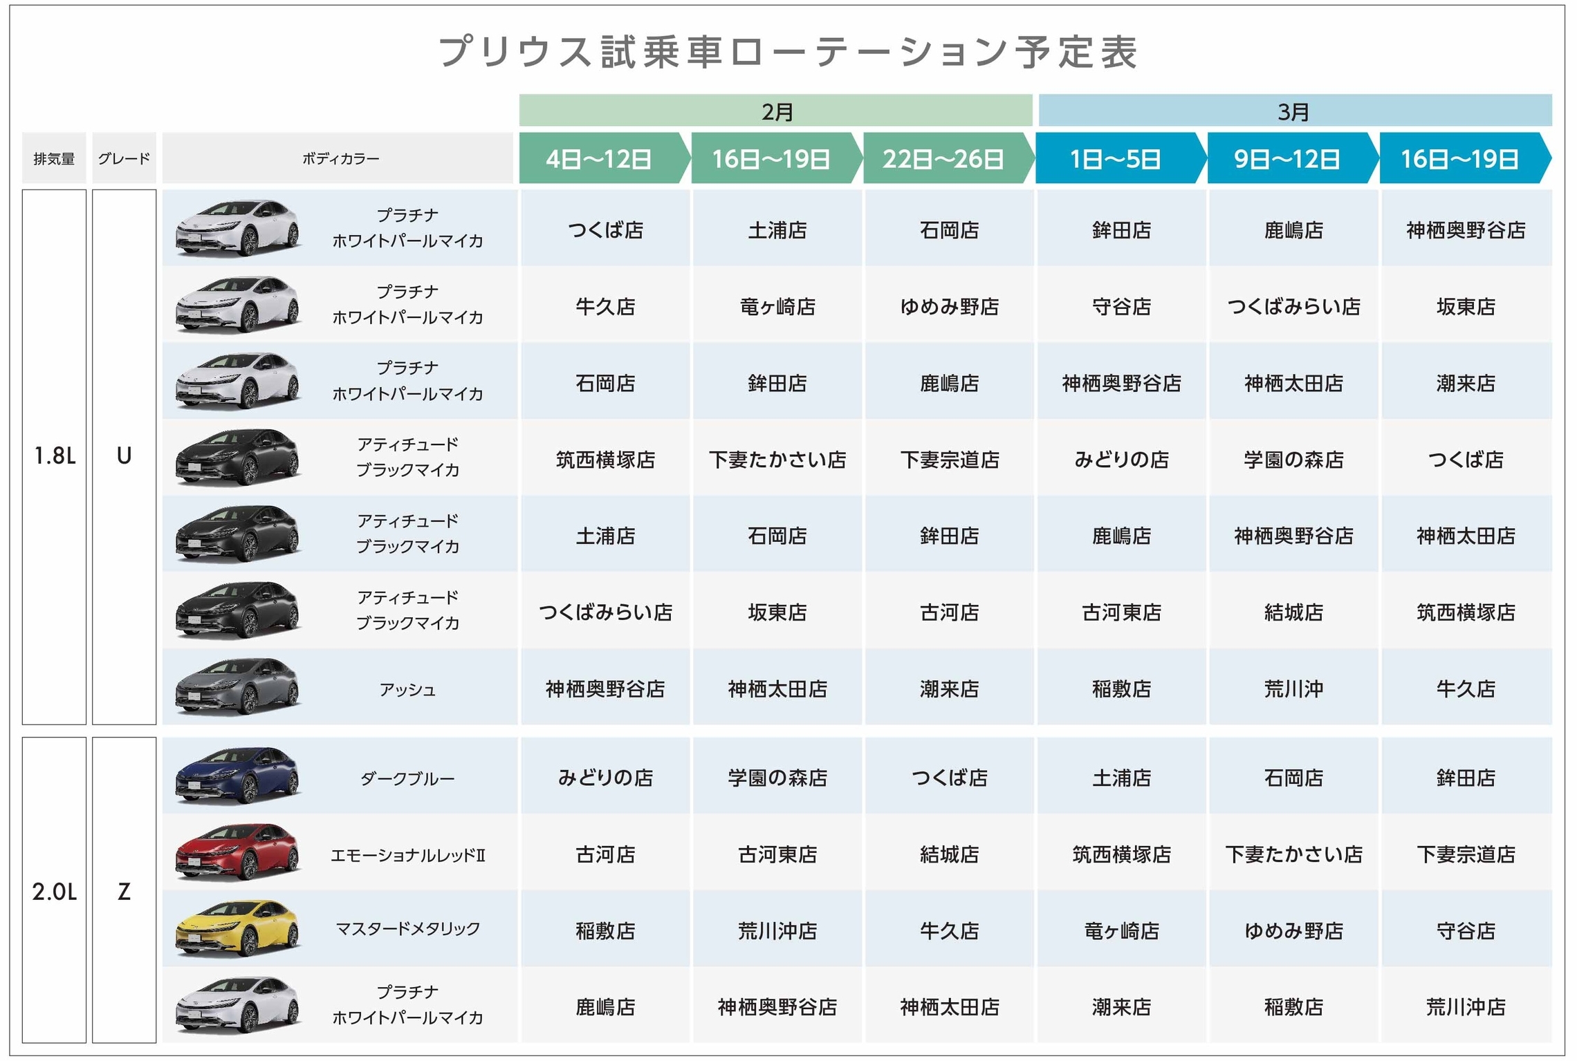Click つくば店 in the ダークブルー row

[x=949, y=778]
